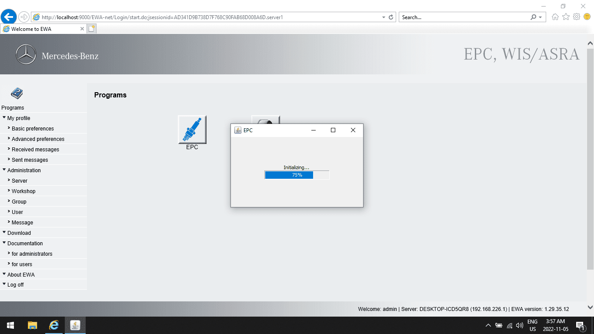The width and height of the screenshot is (594, 334).
Task: Refresh the page using address bar icon
Action: 391,17
